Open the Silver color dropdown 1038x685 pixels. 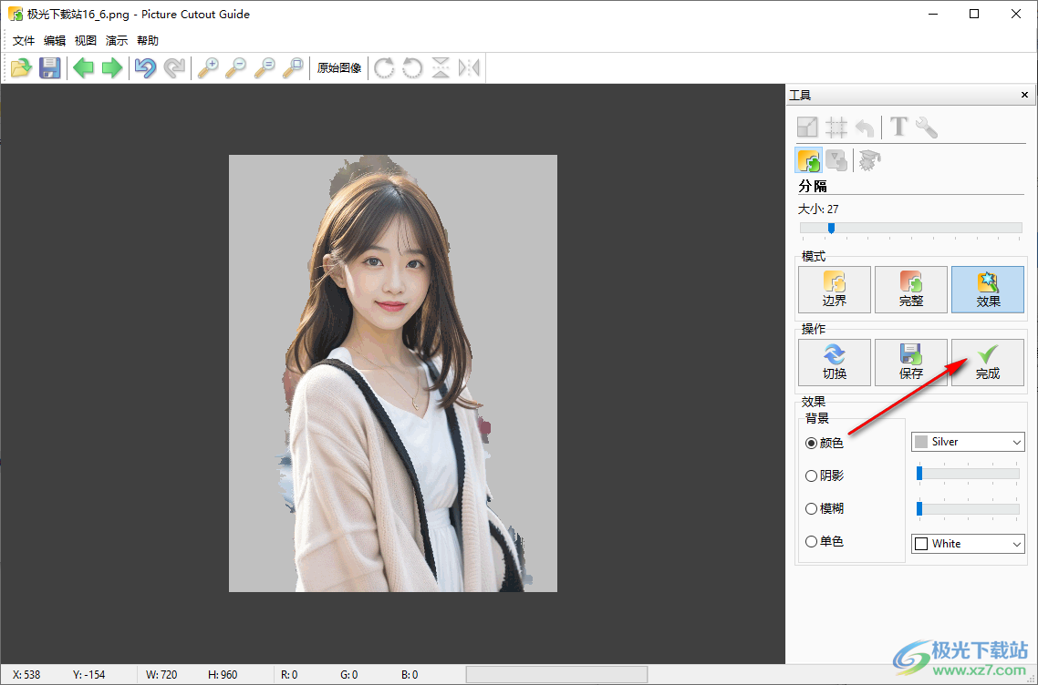(x=967, y=442)
